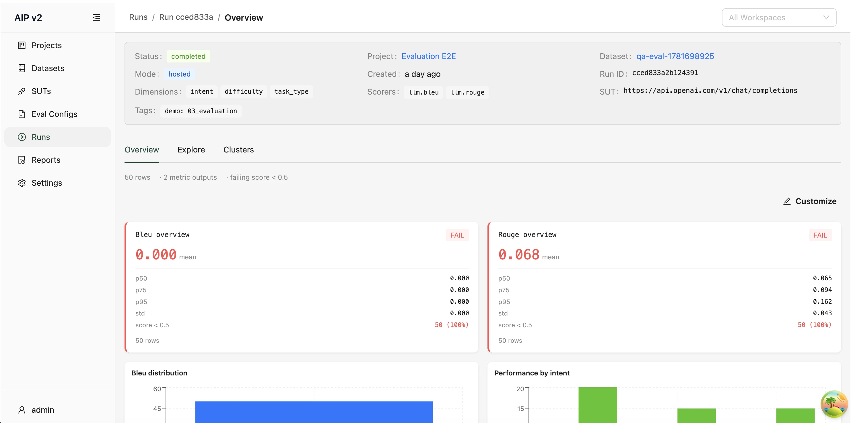Click the Rouge p75 value 0.094

(x=822, y=290)
